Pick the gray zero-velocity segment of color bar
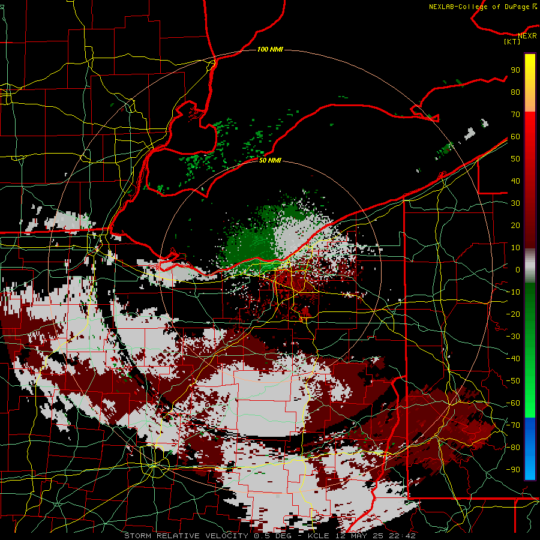 click(530, 266)
